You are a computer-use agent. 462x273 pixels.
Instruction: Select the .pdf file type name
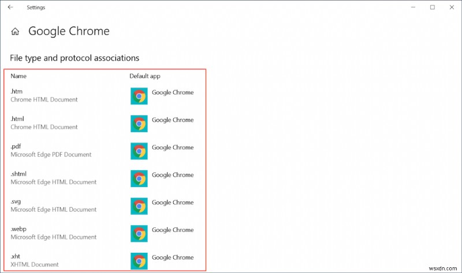pyautogui.click(x=16, y=147)
